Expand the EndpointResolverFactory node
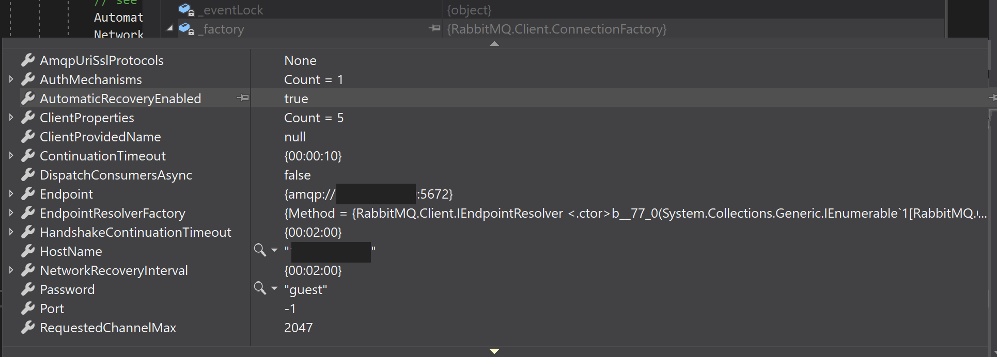This screenshot has height=357, width=997. pos(11,213)
